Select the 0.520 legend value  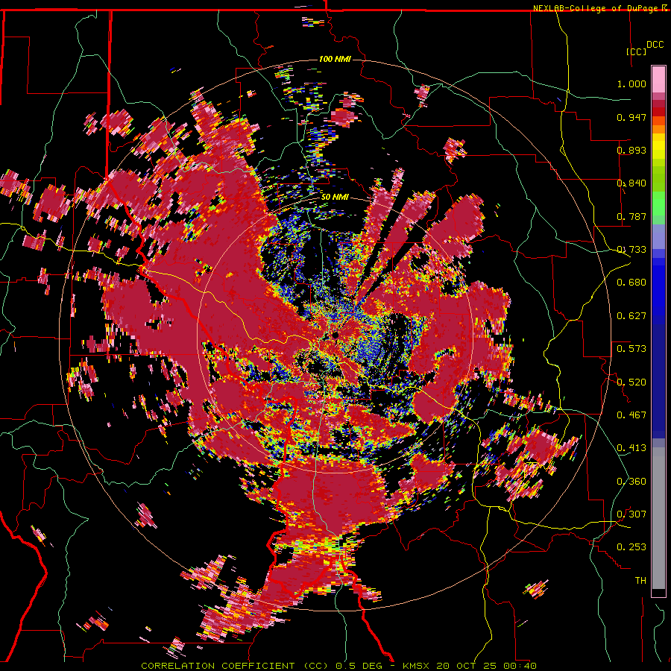pyautogui.click(x=631, y=382)
